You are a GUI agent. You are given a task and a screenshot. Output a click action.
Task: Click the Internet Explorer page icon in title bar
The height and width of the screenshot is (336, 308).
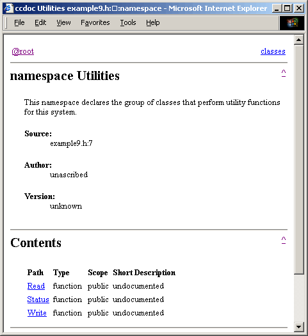coord(8,8)
